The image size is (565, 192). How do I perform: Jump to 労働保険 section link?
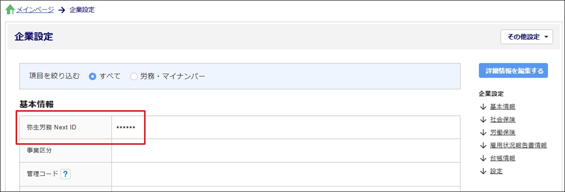[x=502, y=132]
